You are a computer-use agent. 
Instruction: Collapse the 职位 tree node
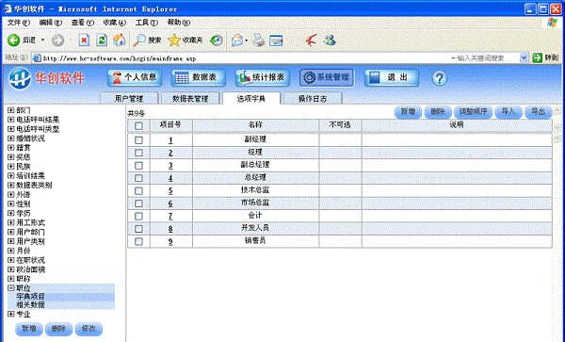(10, 288)
